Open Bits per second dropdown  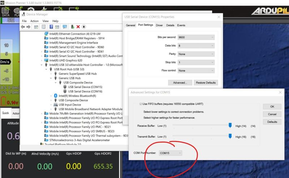point(196,37)
